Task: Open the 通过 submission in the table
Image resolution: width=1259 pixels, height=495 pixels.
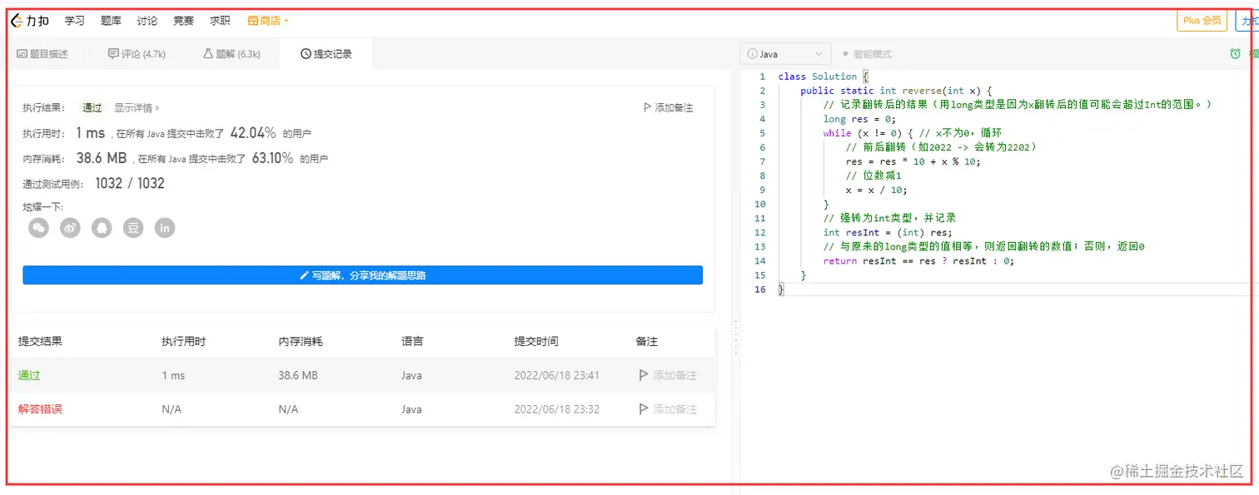Action: click(29, 376)
